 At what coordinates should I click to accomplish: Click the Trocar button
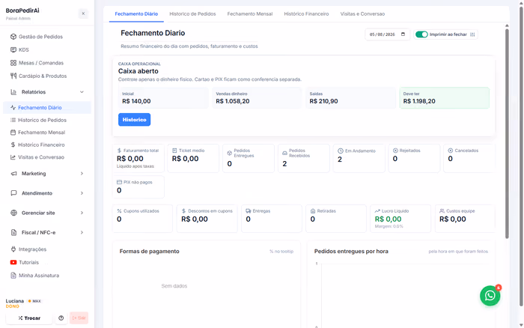pos(29,318)
